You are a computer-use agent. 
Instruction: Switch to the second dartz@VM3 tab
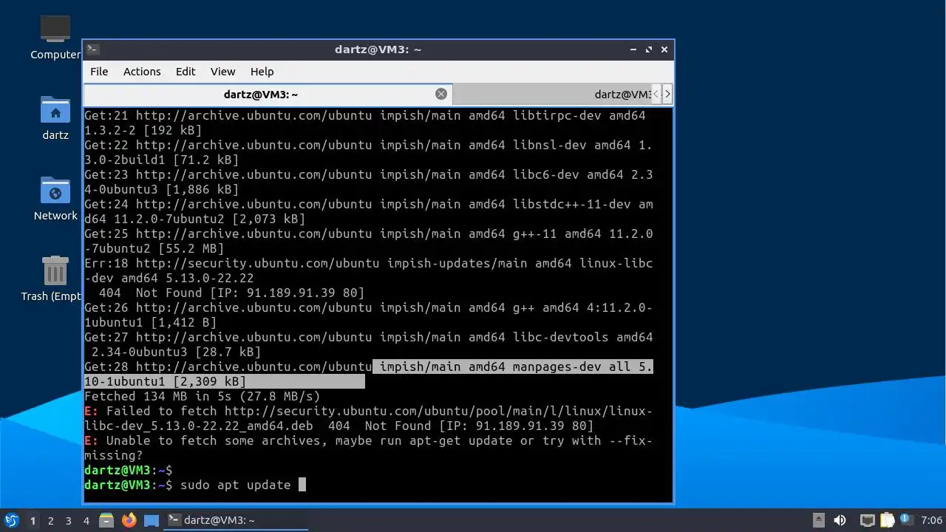click(x=551, y=94)
